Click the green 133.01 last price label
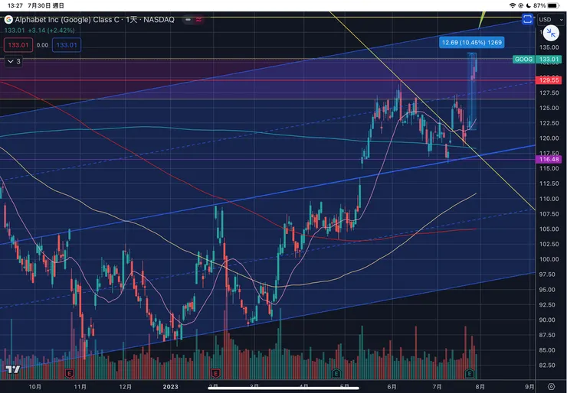 548,59
